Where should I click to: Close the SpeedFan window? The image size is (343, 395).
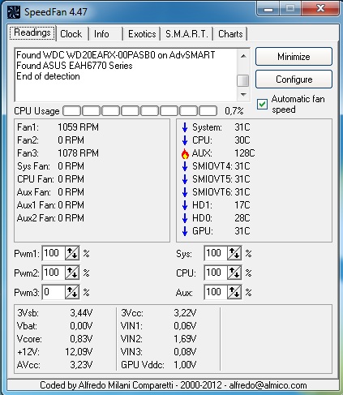[x=320, y=8]
